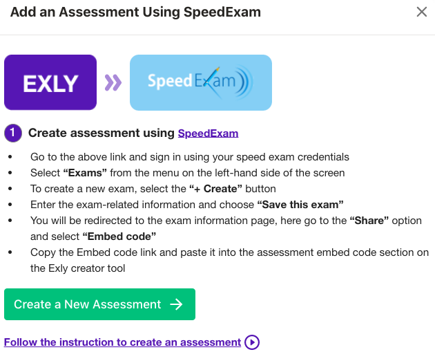Click the Exly creator tool text line

[78, 268]
